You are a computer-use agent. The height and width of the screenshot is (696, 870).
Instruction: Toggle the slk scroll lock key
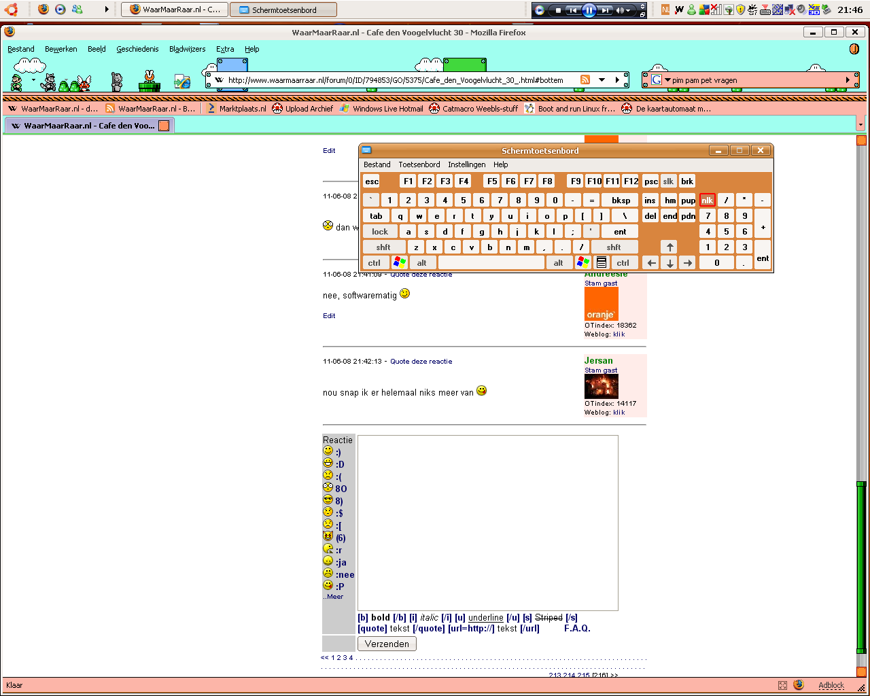(x=668, y=181)
